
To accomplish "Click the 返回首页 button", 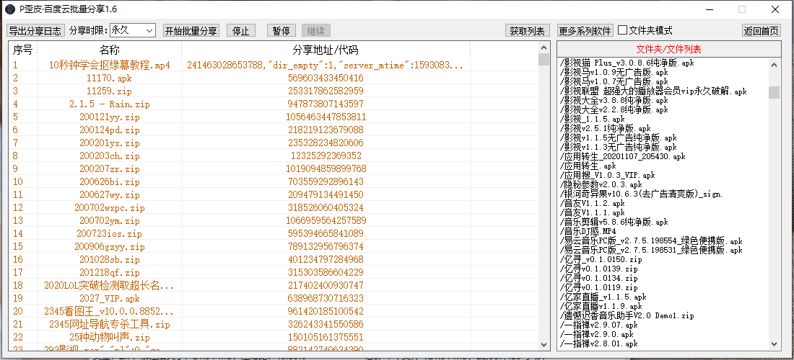I will tap(762, 31).
